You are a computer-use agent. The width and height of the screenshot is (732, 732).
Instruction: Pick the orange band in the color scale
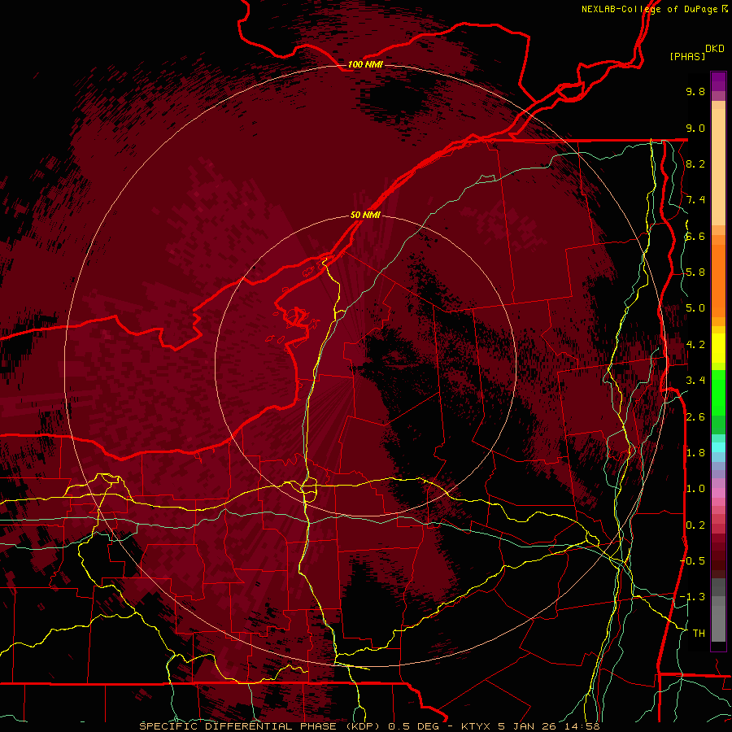pyautogui.click(x=718, y=280)
